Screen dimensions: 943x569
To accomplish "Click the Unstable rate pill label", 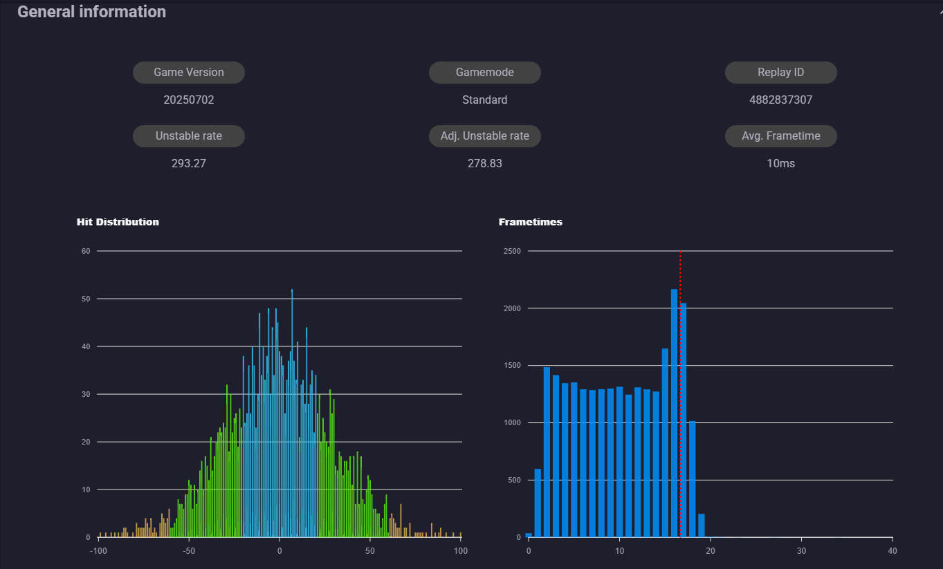I will click(x=189, y=136).
